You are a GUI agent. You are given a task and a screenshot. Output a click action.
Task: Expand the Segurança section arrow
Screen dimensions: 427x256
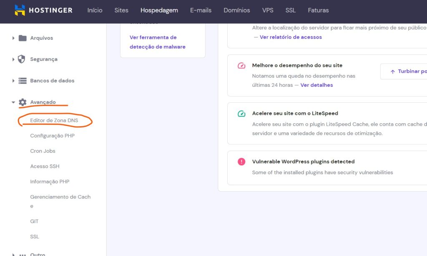14,59
